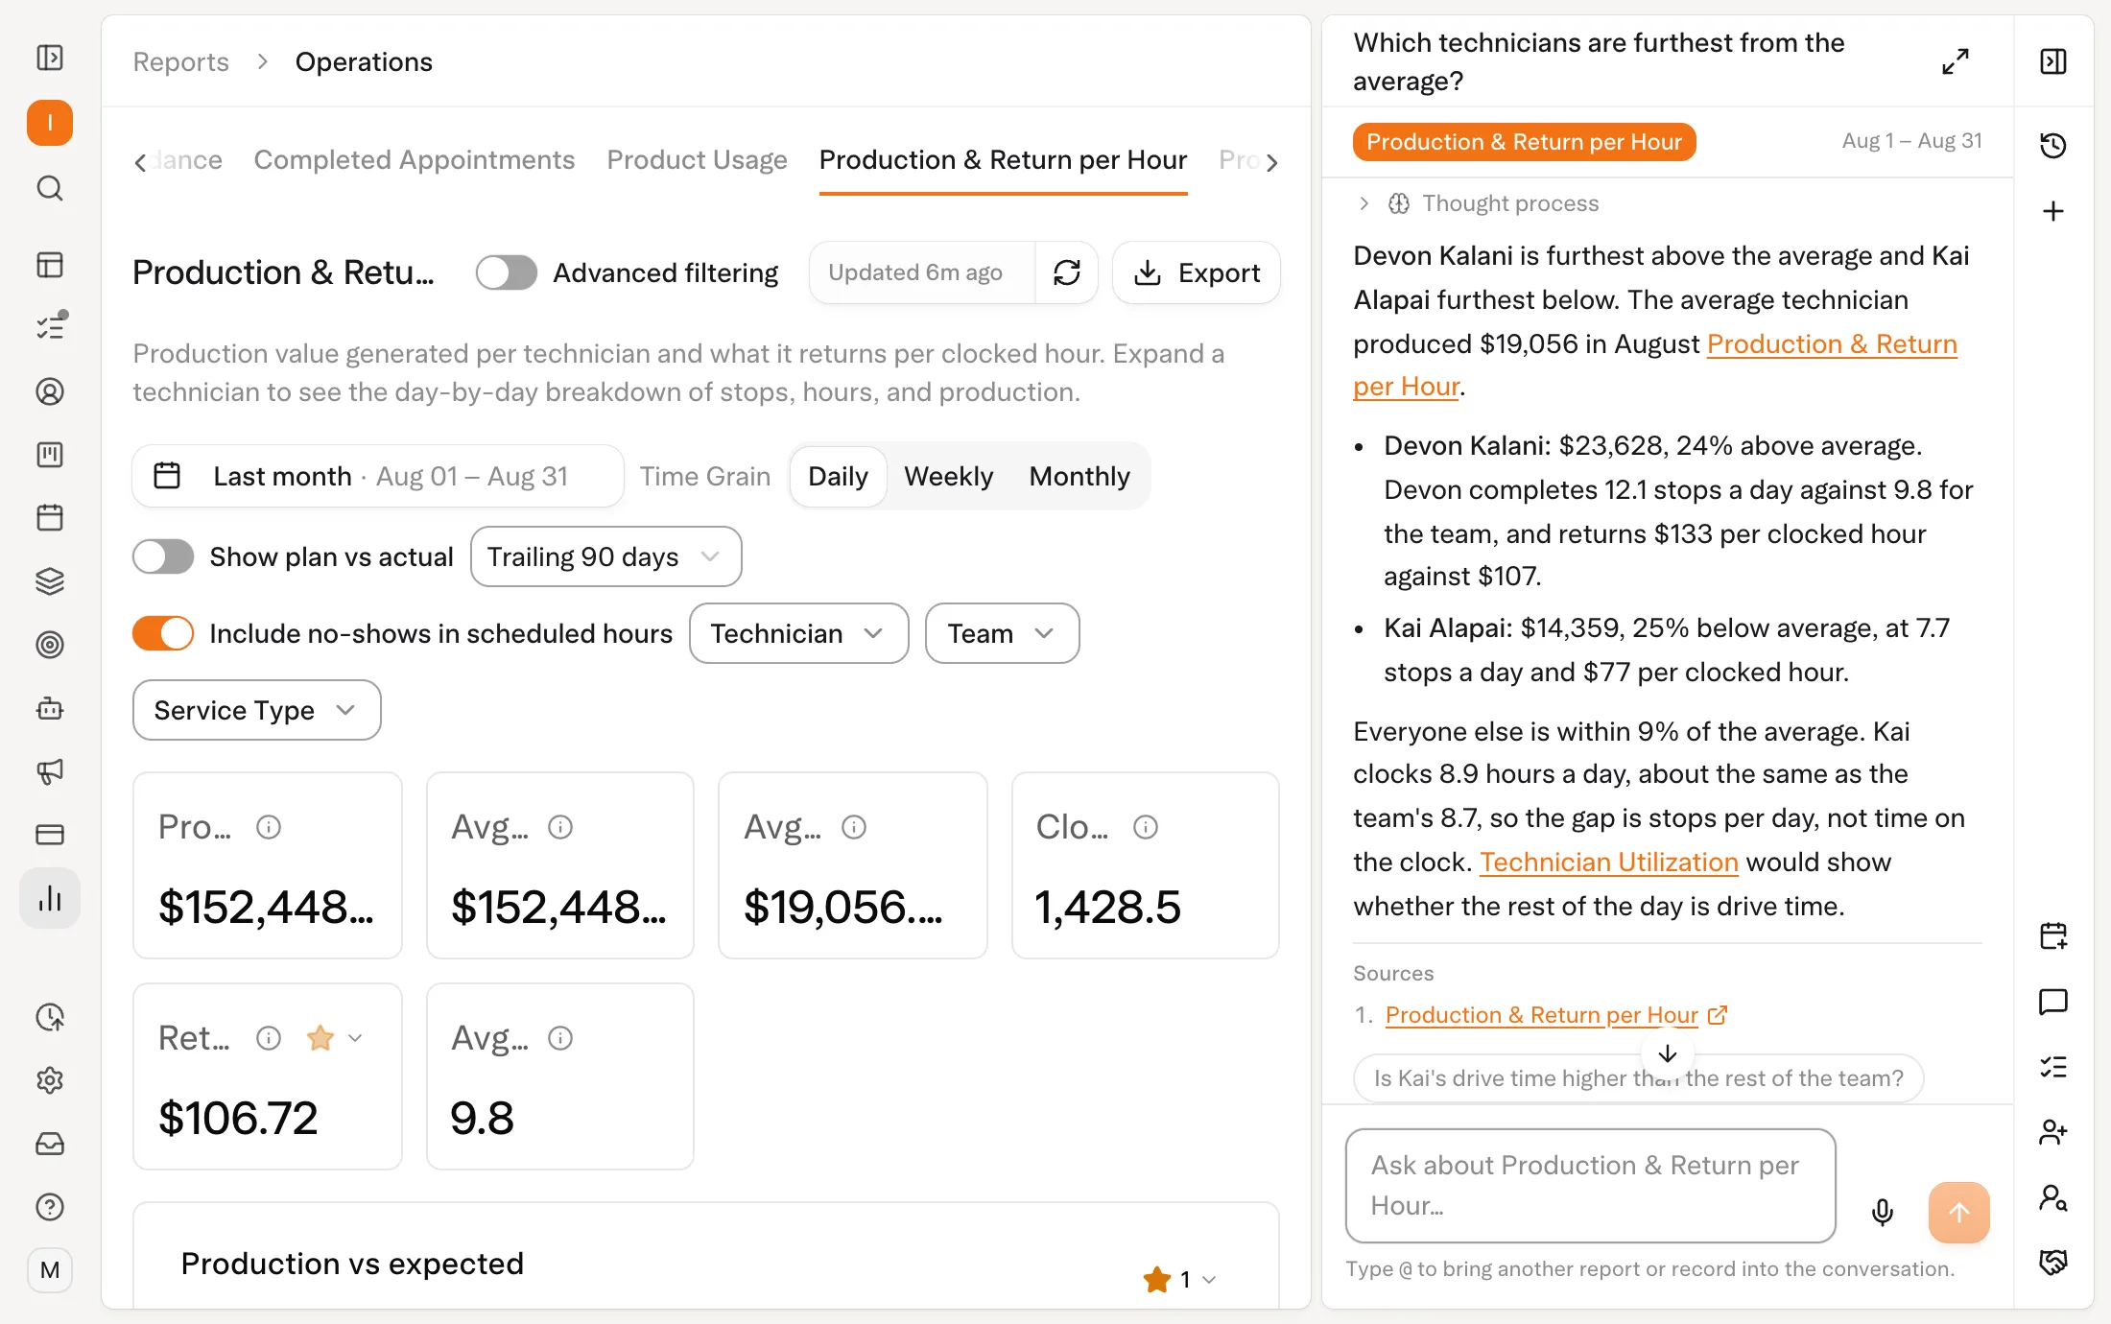Switch to Product Usage tab

coord(697,160)
